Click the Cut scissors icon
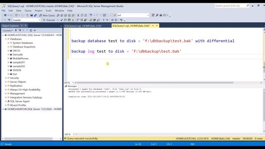Screen dimensions: 265x149 tap(78, 15)
